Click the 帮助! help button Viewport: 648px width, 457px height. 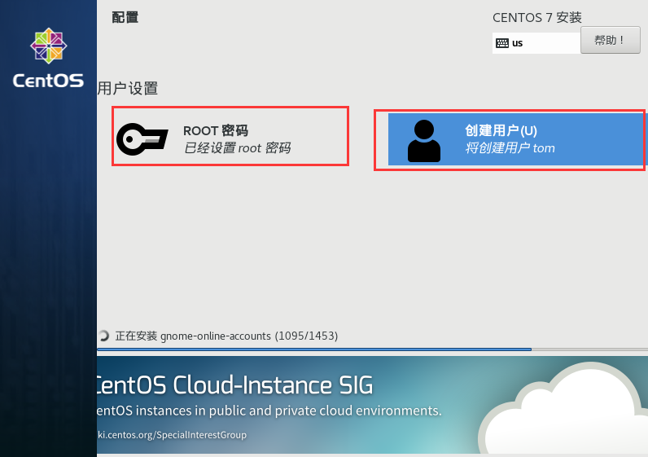pyautogui.click(x=610, y=40)
